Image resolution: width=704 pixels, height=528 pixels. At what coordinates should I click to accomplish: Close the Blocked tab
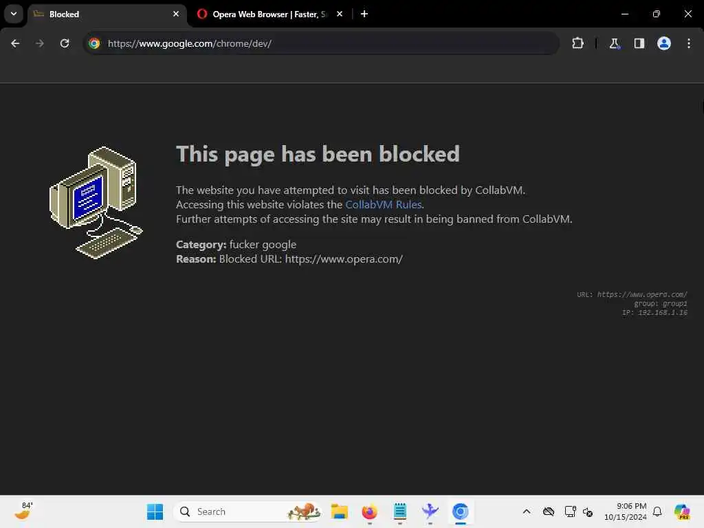point(176,14)
